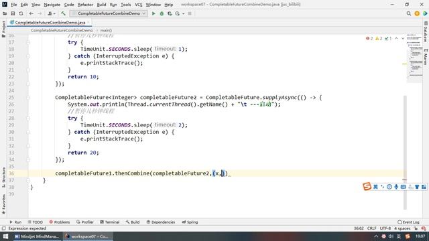Open the File menu
The width and height of the screenshot is (429, 241).
[13, 5]
